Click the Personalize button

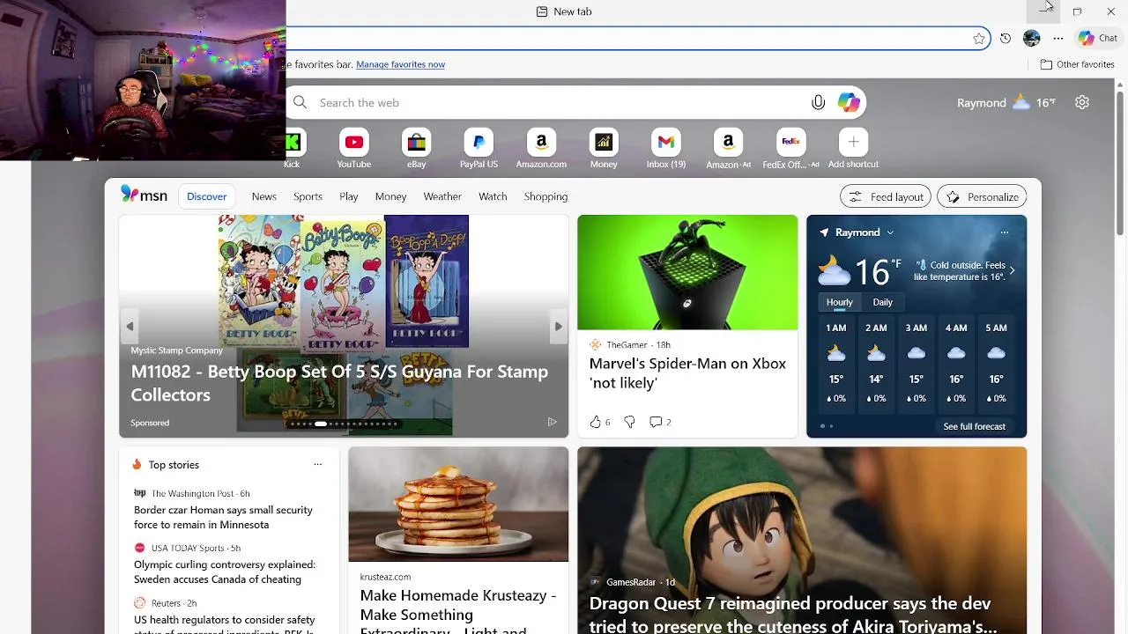pos(982,196)
